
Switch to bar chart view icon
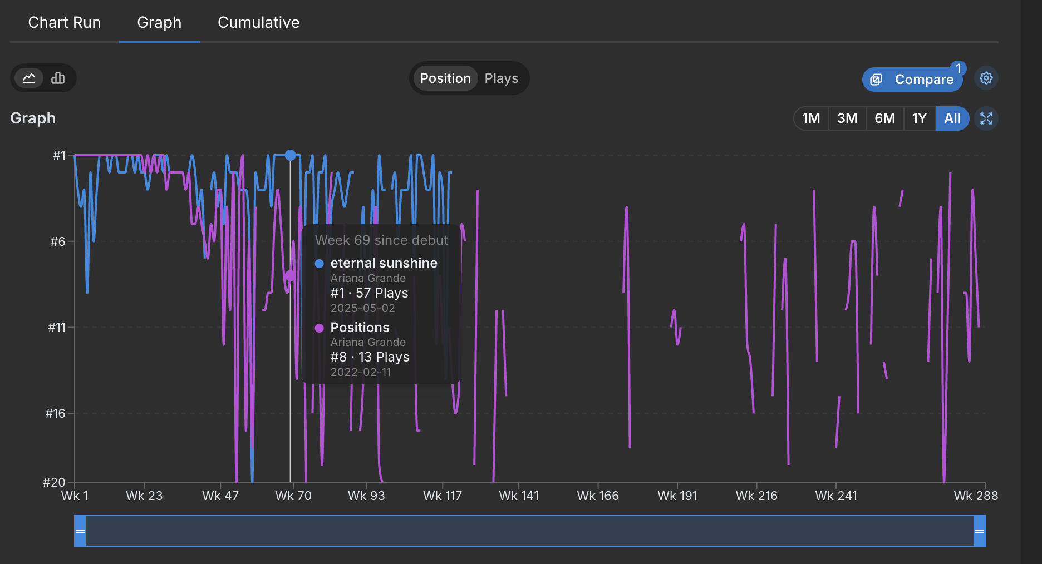coord(58,78)
